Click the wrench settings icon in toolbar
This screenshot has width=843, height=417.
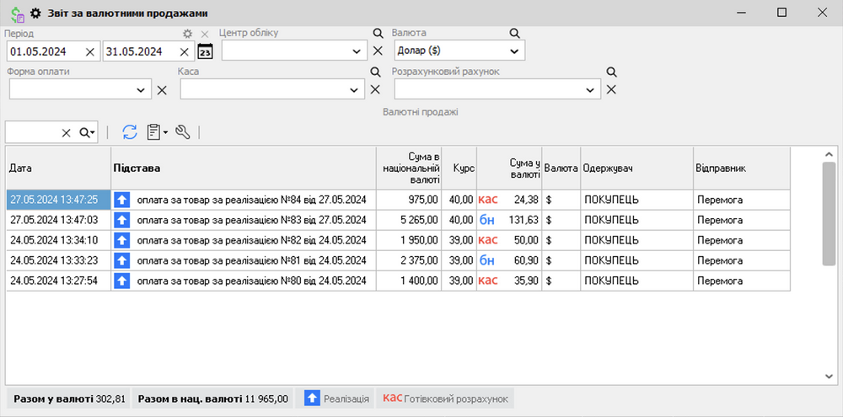183,132
